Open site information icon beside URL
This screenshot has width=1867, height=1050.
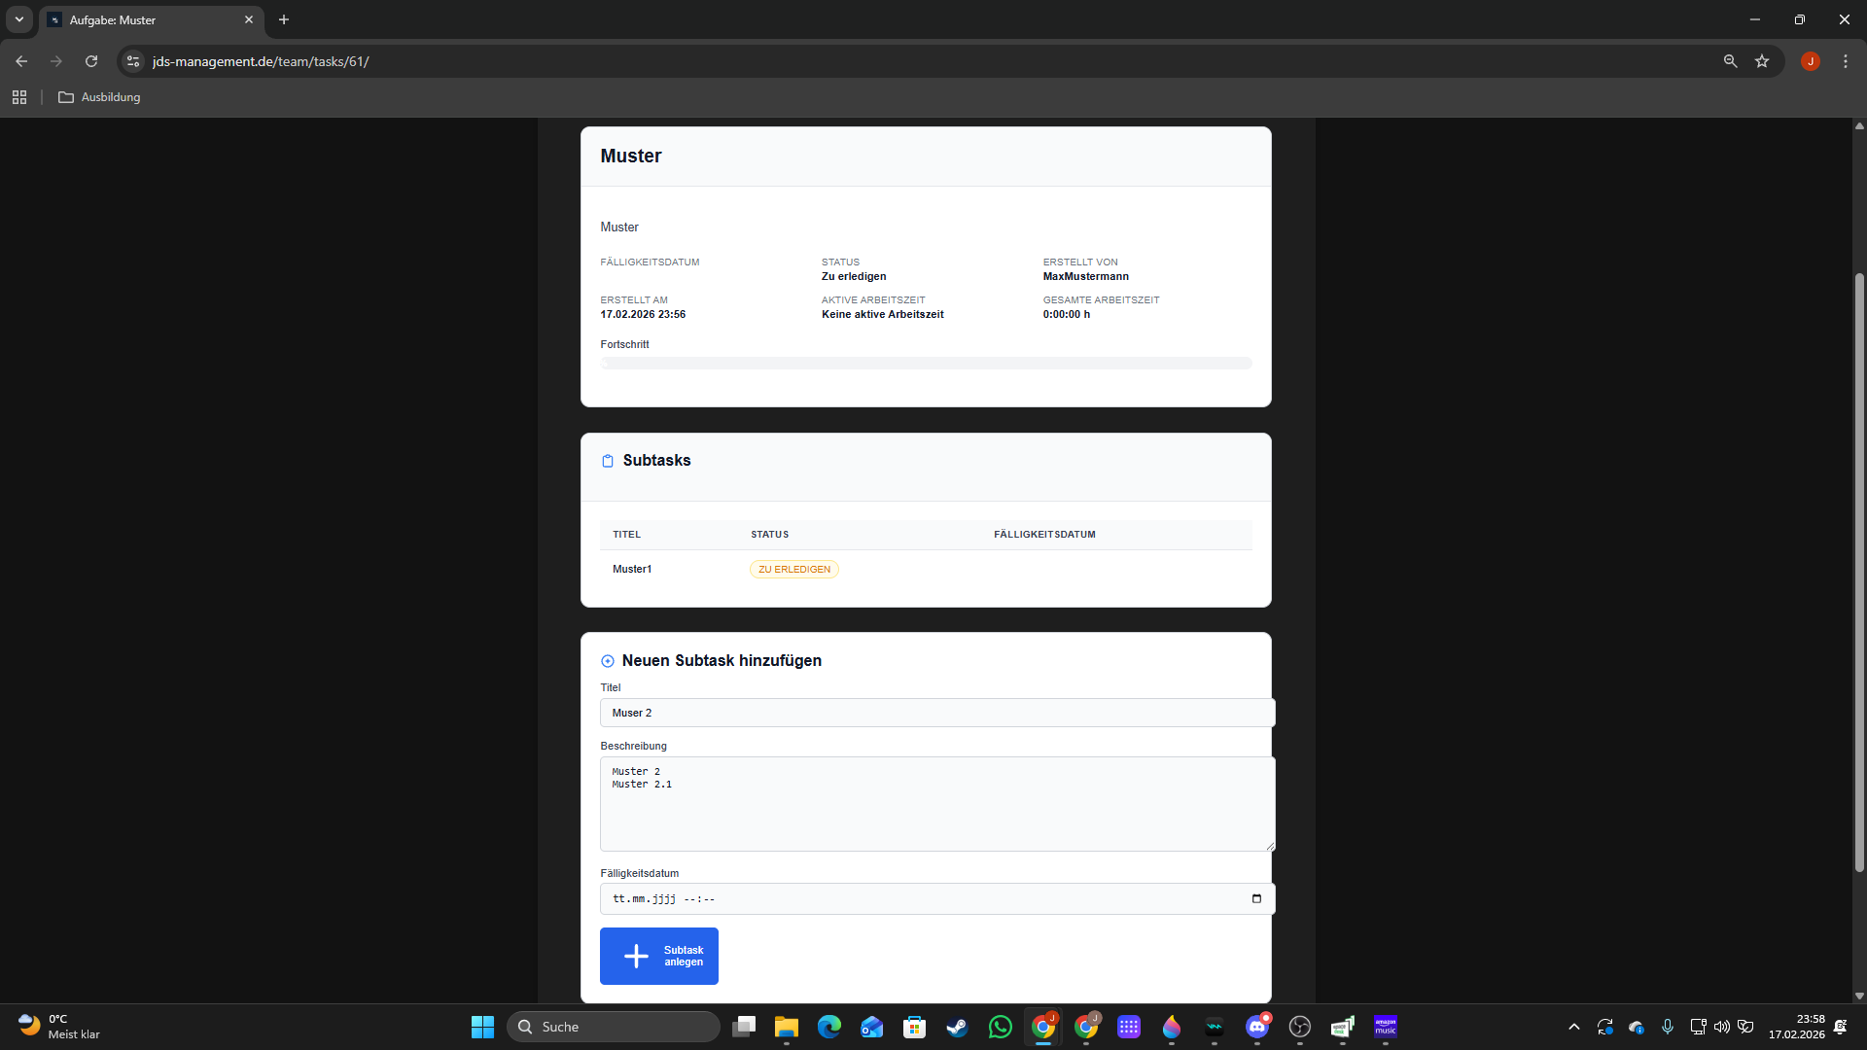tap(133, 61)
